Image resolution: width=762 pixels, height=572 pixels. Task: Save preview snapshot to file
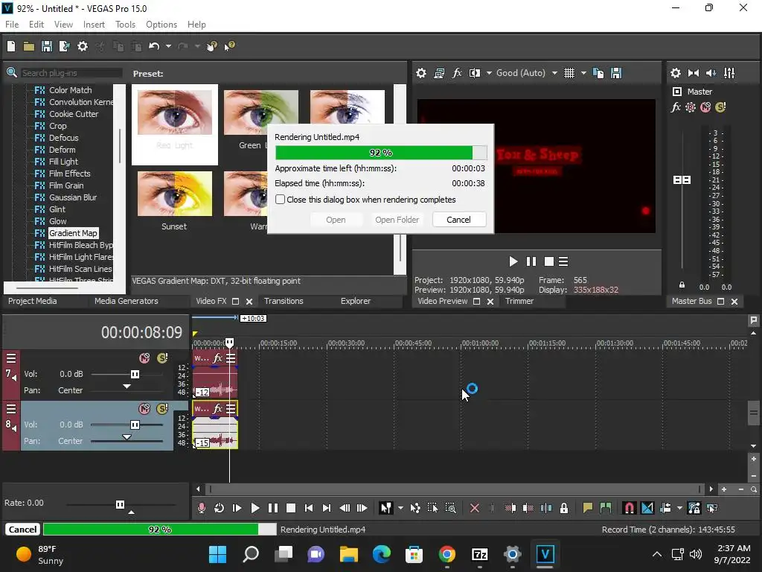click(616, 73)
